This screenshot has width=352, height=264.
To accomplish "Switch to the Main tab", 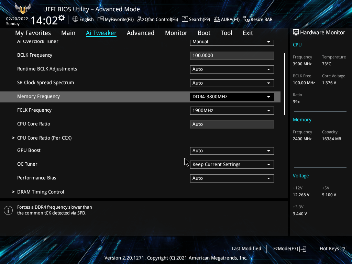I will click(x=68, y=33).
